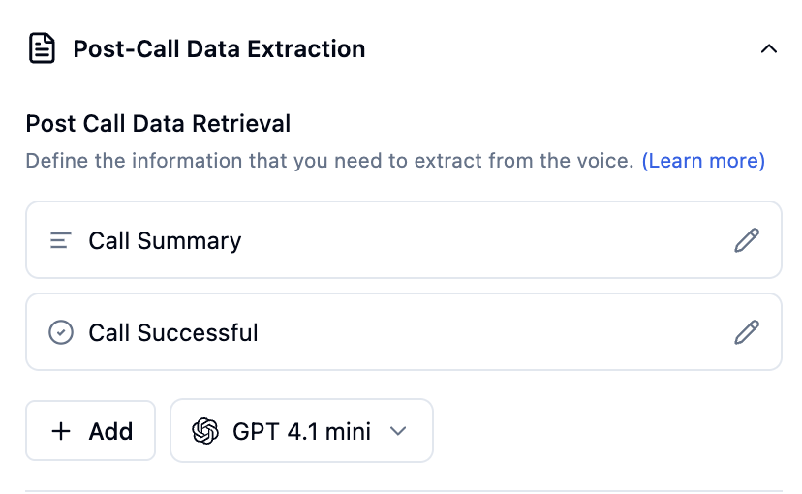Expand the chevron next to GPT 4.1 mini
Image resolution: width=802 pixels, height=494 pixels.
point(397,431)
